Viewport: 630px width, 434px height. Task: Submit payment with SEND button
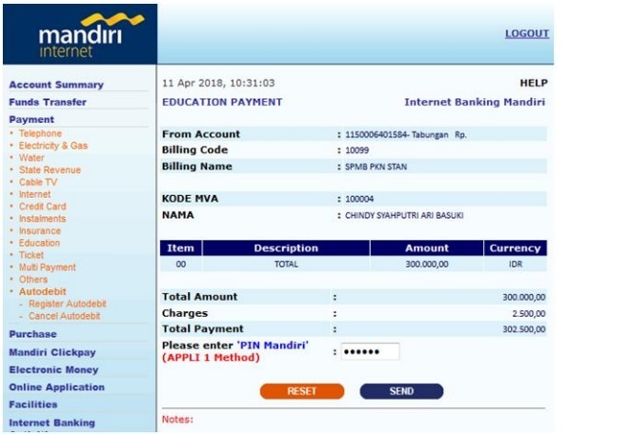point(401,391)
